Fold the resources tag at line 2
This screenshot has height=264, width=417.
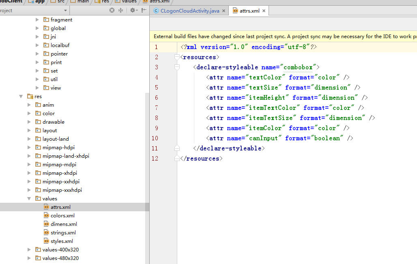[x=177, y=57]
